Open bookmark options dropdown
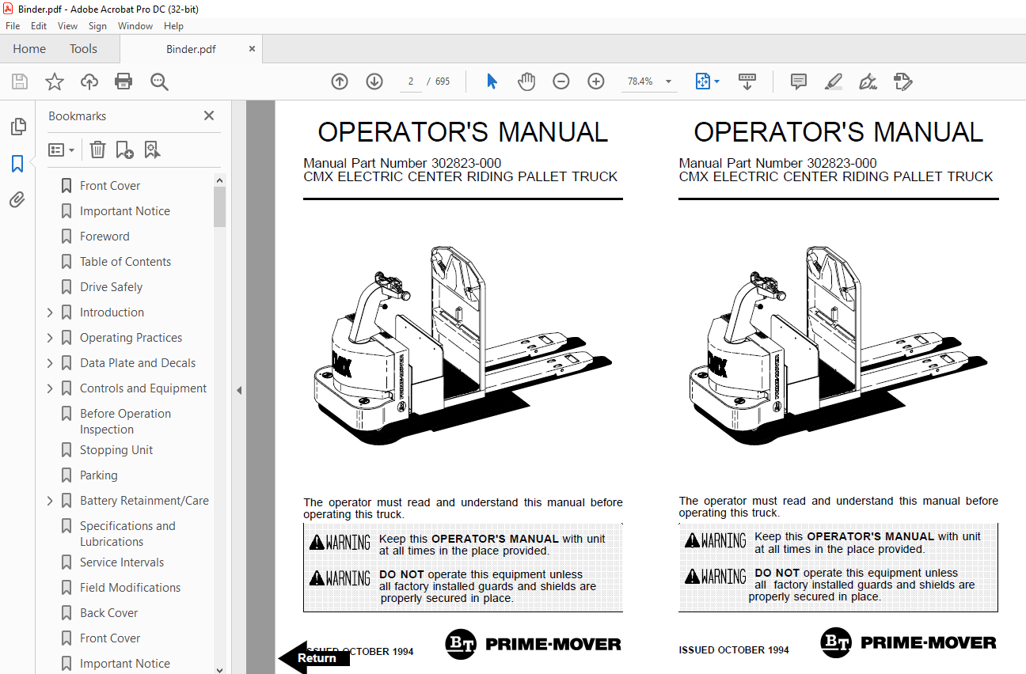1026x674 pixels. click(x=62, y=150)
